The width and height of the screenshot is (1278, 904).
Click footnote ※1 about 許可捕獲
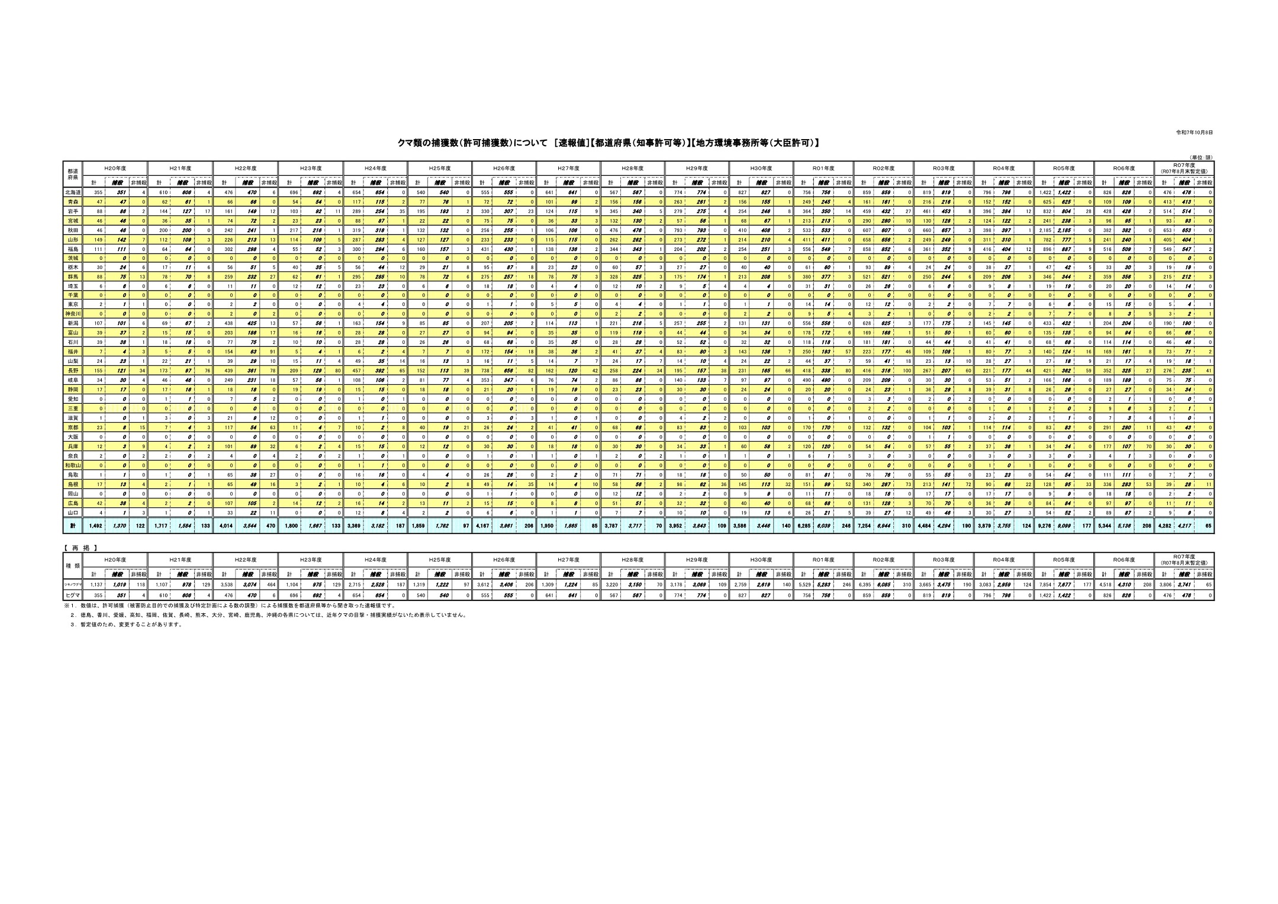pyautogui.click(x=230, y=606)
